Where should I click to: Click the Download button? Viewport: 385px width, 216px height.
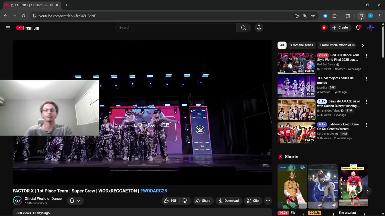click(229, 201)
